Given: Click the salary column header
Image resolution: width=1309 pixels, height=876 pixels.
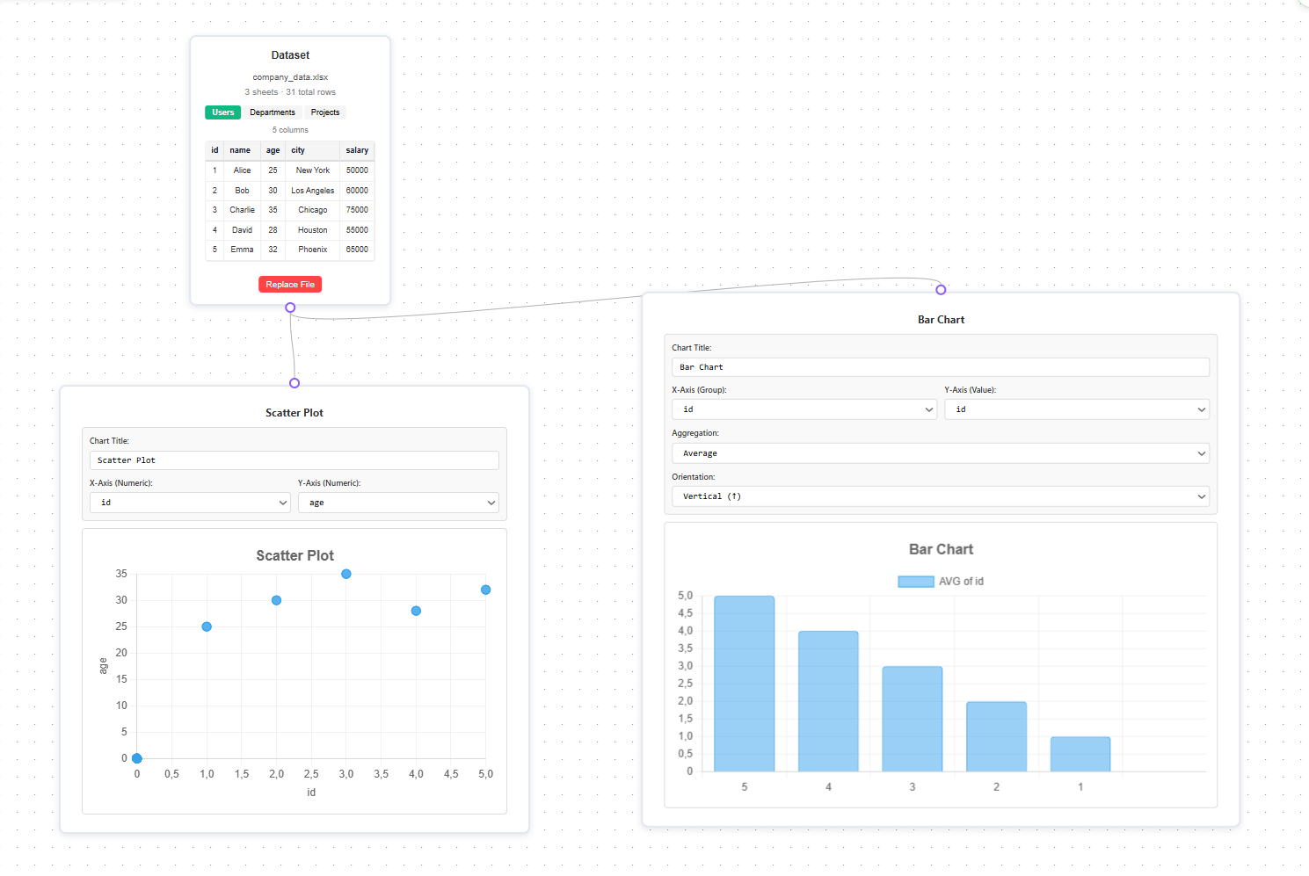Looking at the screenshot, I should (357, 150).
